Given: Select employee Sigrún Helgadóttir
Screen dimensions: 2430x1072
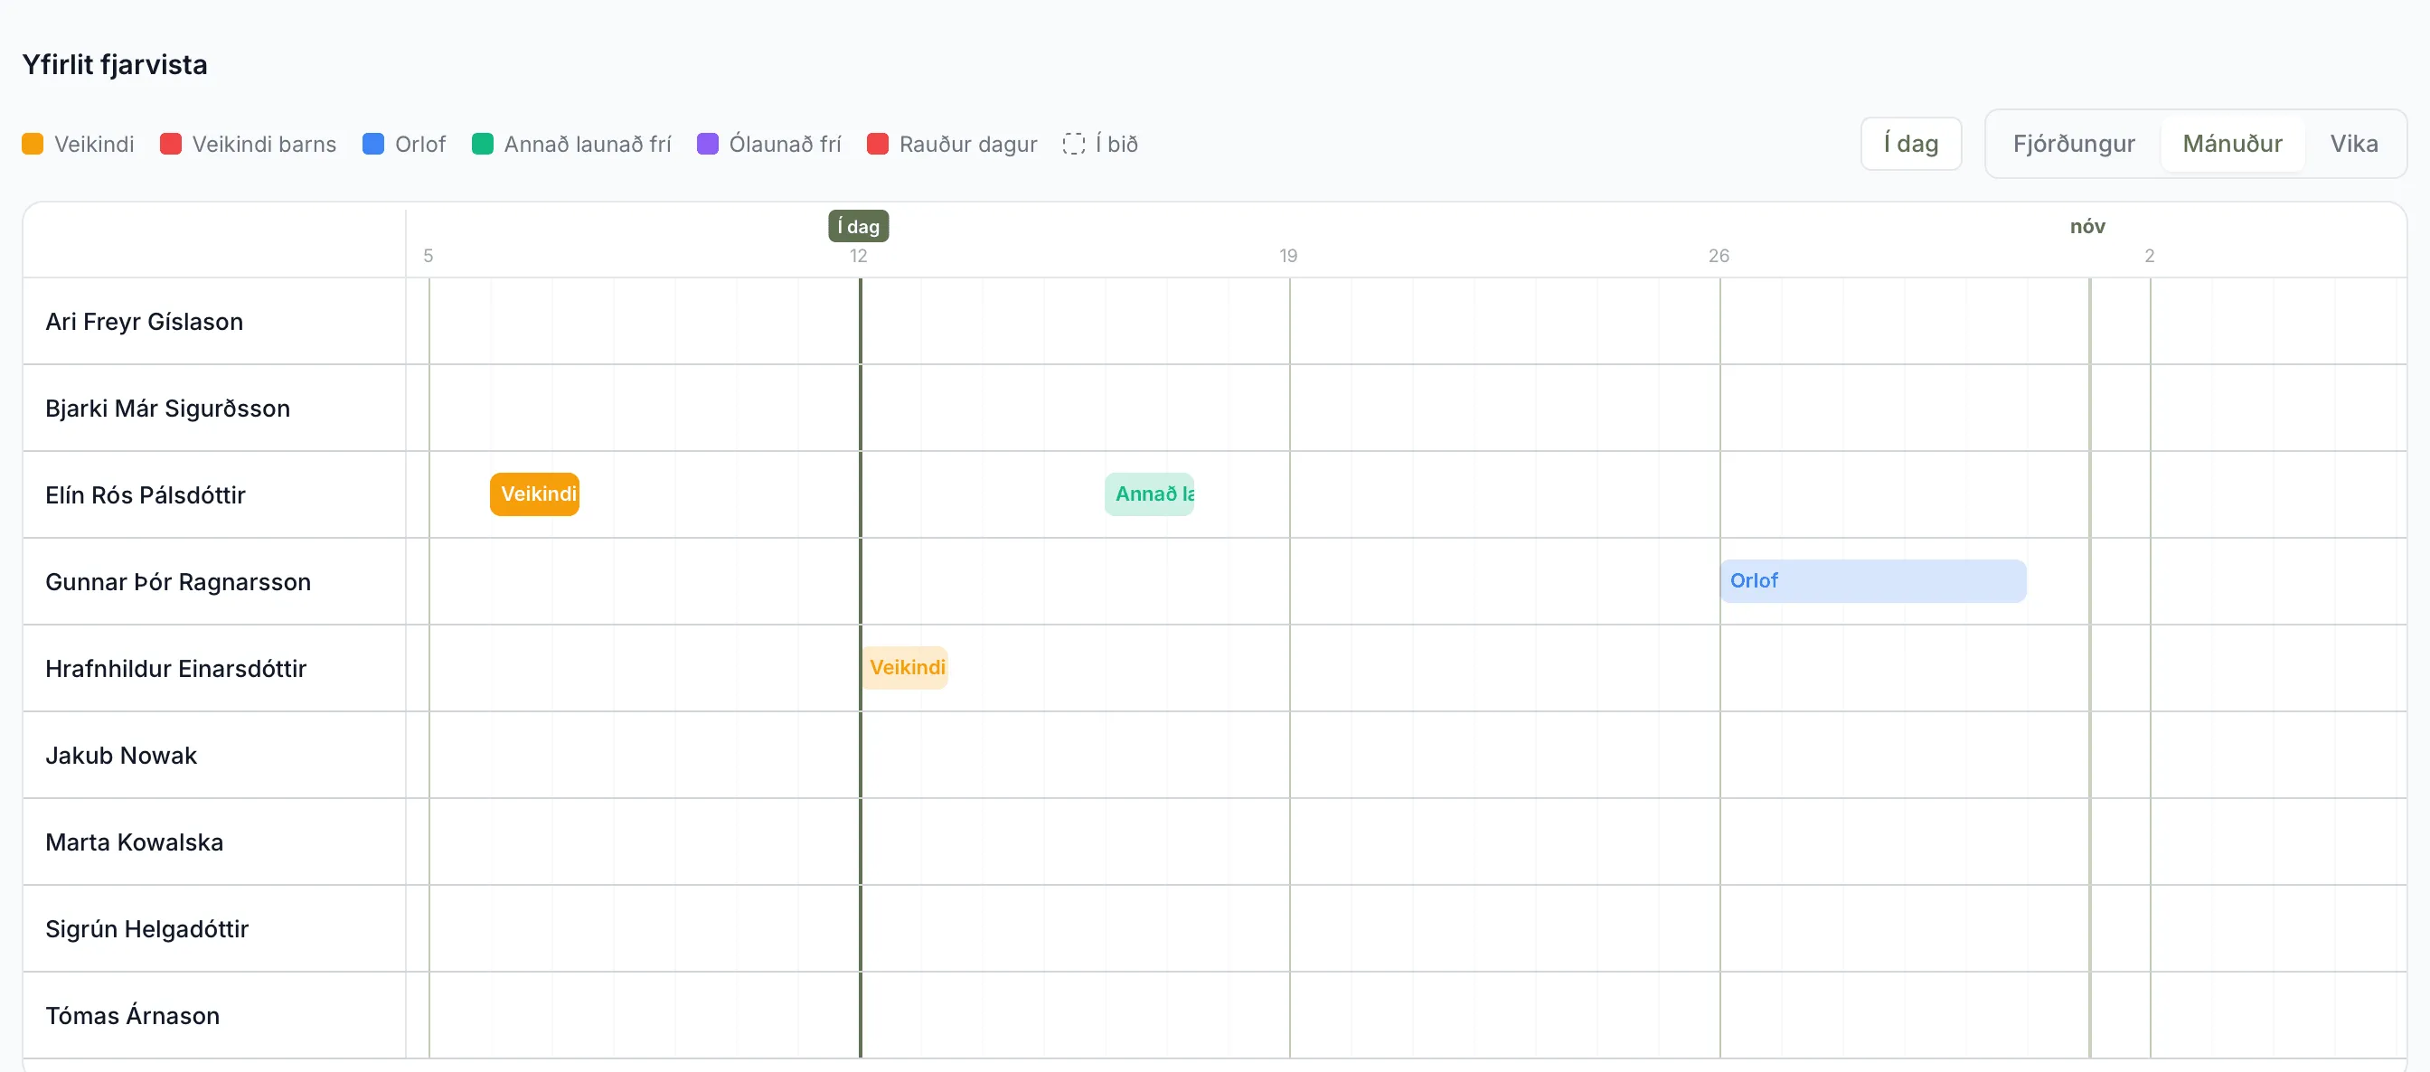Looking at the screenshot, I should pos(147,928).
